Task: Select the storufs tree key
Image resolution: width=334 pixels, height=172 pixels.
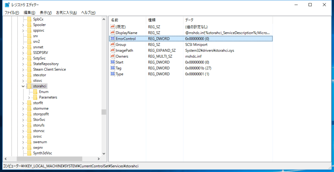Action: coord(39,125)
